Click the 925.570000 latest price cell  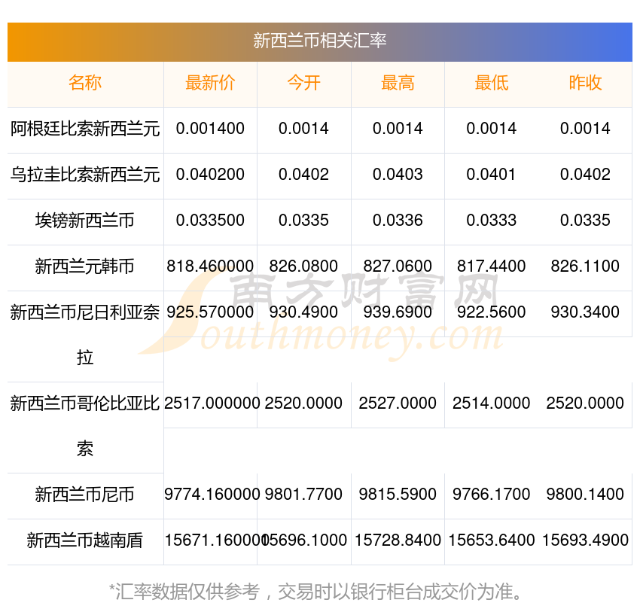coord(210,312)
